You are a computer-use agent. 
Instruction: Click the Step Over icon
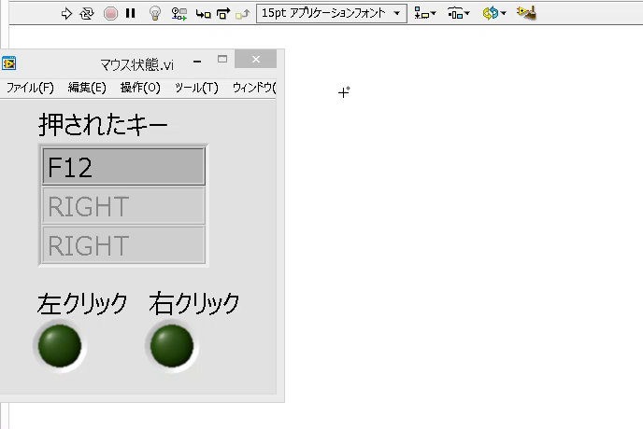coord(223,14)
